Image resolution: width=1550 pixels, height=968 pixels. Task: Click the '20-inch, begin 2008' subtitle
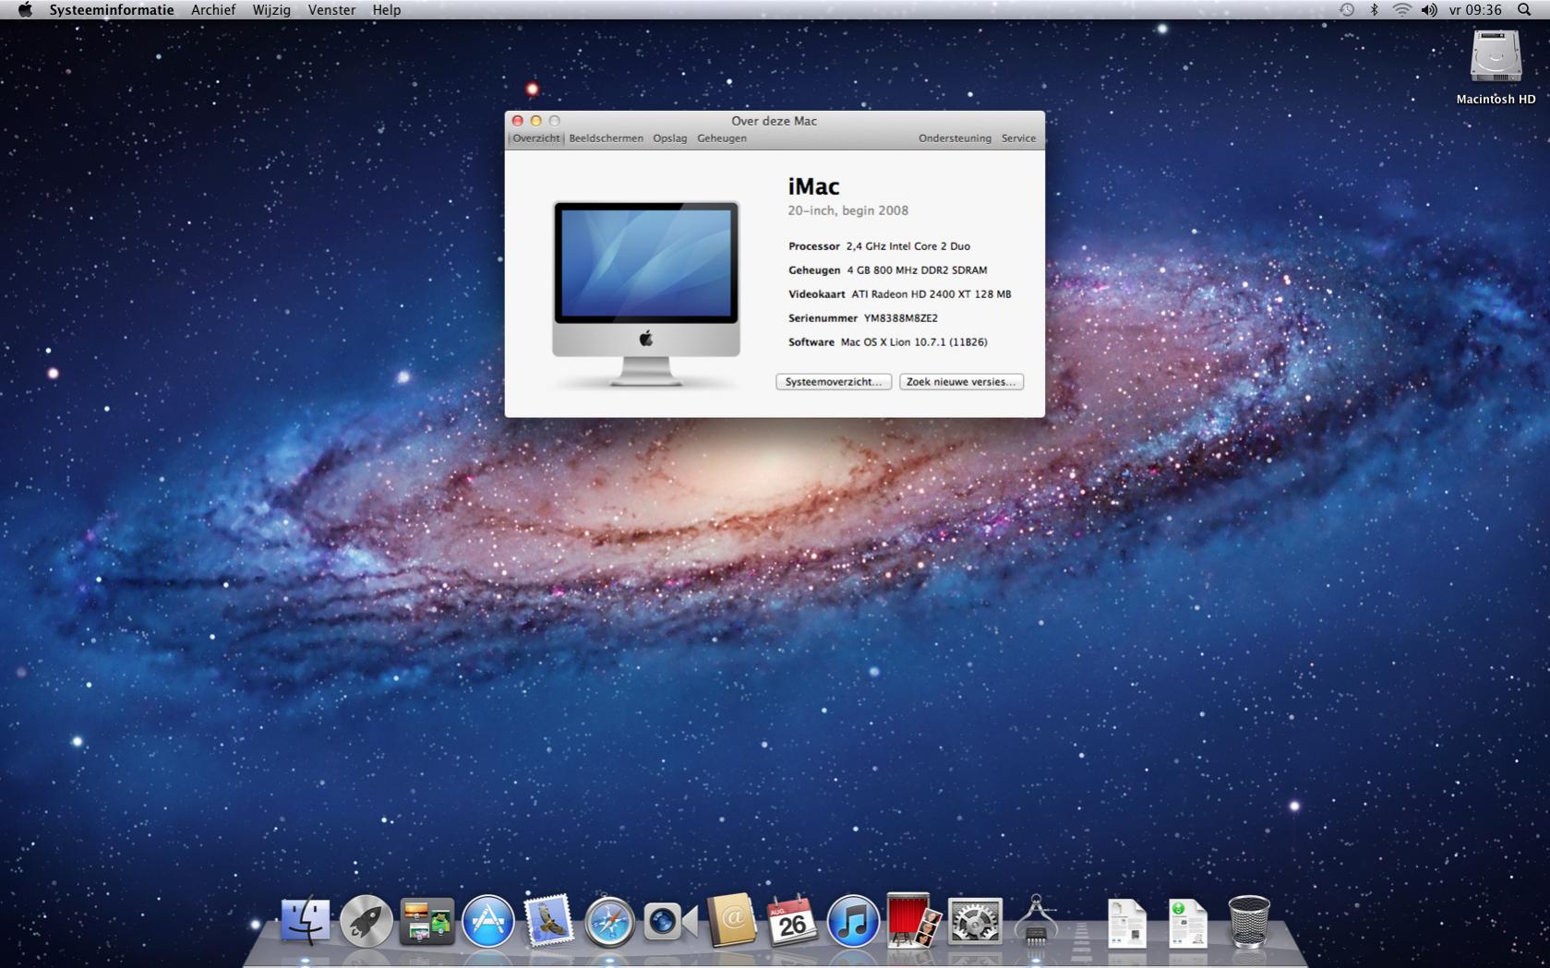[847, 210]
